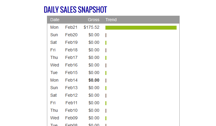Click the Fri Feb18 gray trend marker
Image resolution: width=216 pixels, height=126 pixels.
click(106, 50)
